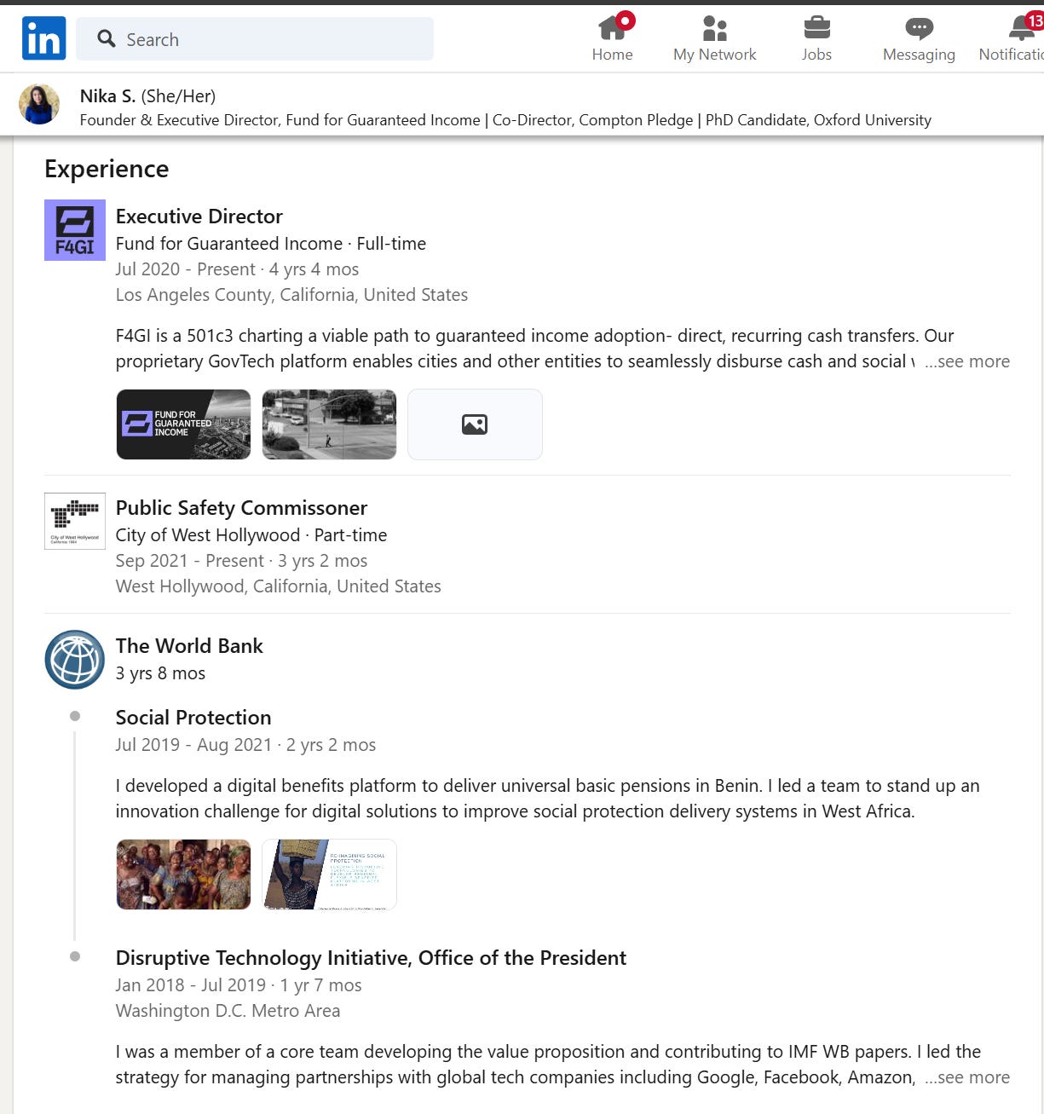The image size is (1044, 1114).
Task: Open the My Network tab
Action: coord(714,38)
